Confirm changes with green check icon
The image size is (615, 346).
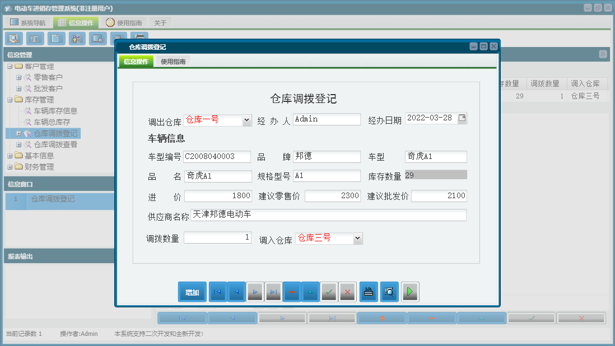pos(329,292)
